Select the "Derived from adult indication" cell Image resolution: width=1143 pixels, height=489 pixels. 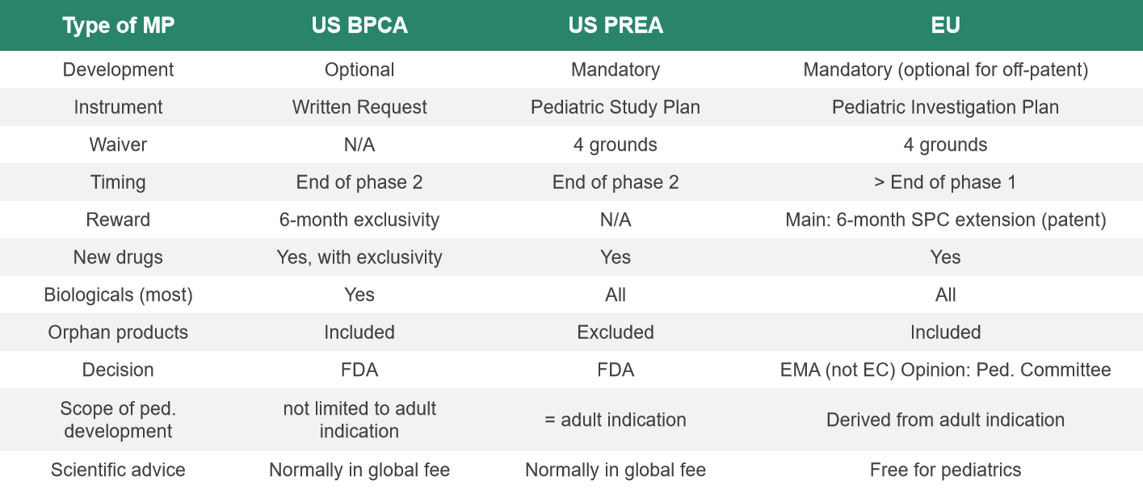coord(945,420)
